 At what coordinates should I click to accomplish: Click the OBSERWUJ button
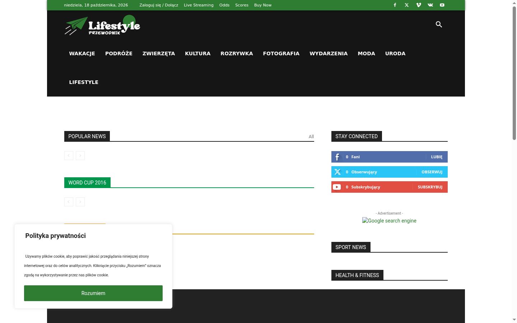432,172
